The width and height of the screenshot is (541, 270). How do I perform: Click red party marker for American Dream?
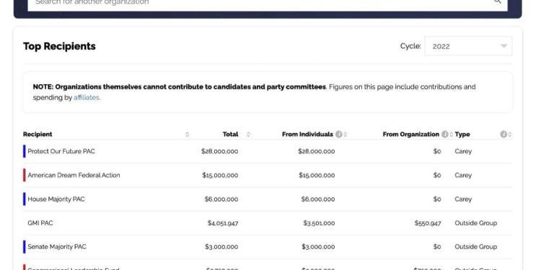[x=24, y=175]
